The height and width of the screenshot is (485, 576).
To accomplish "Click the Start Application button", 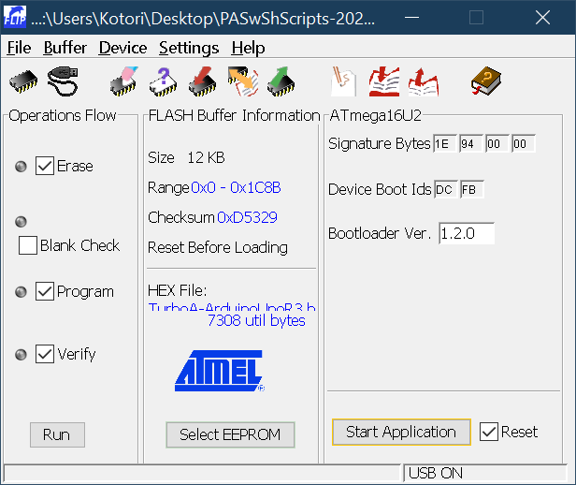I will tap(401, 432).
